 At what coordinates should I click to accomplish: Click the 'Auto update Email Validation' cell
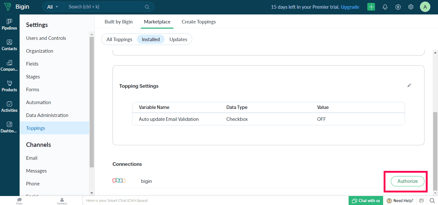tap(169, 119)
